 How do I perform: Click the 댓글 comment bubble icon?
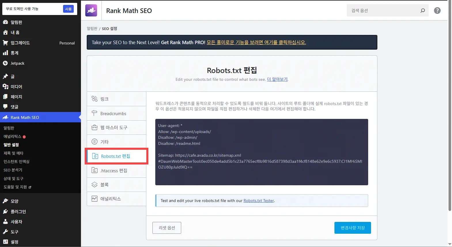point(5,107)
